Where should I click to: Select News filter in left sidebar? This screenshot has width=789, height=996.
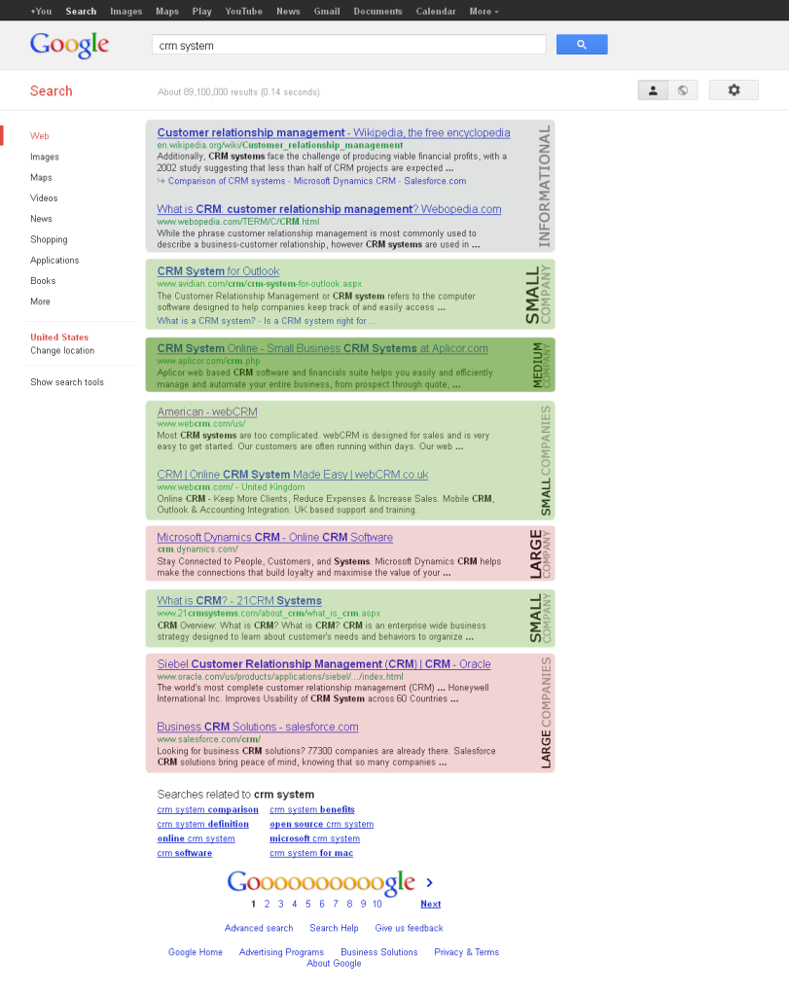(x=41, y=219)
